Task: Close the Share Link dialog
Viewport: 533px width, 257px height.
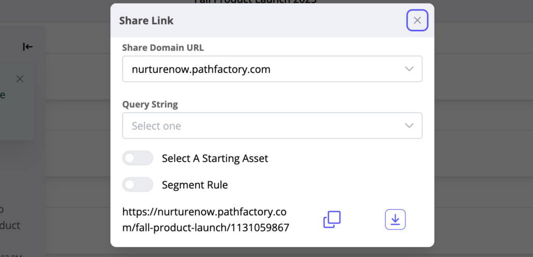Action: click(x=417, y=21)
